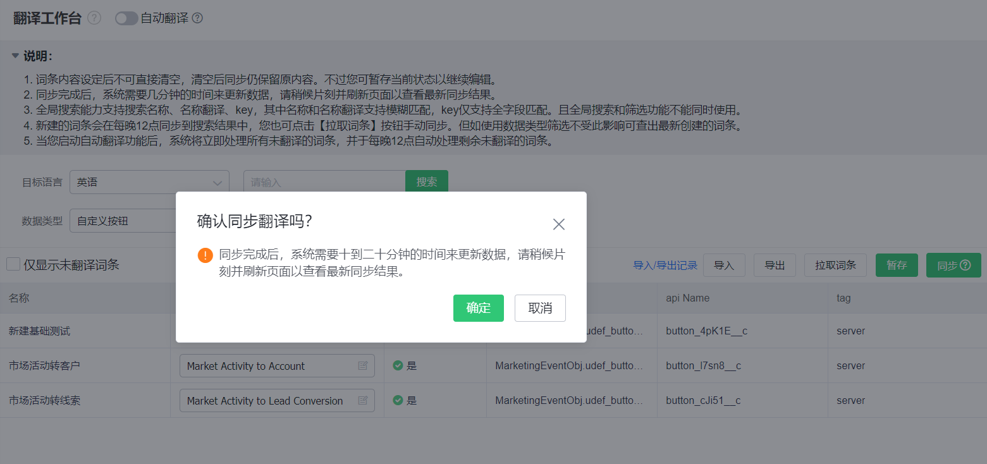
Task: Click the 翻译工作台 page title
Action: click(x=47, y=18)
